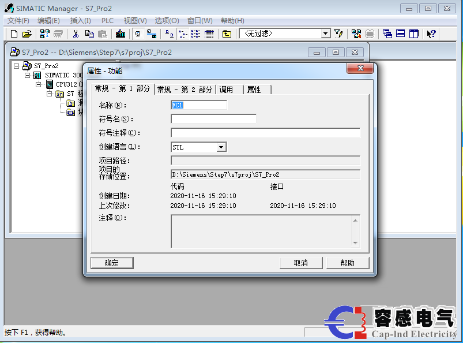Click the Download to PLC icon
Viewport: 463px width, 343px height.
pos(121,34)
